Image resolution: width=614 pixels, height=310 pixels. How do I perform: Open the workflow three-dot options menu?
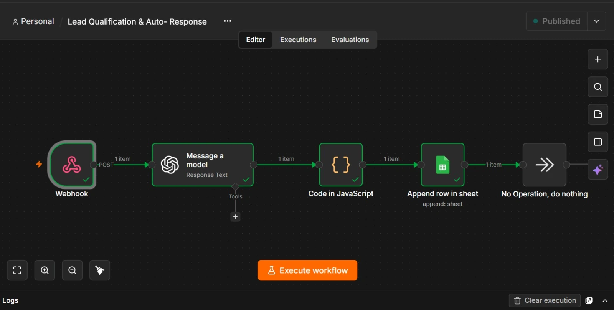(x=228, y=21)
